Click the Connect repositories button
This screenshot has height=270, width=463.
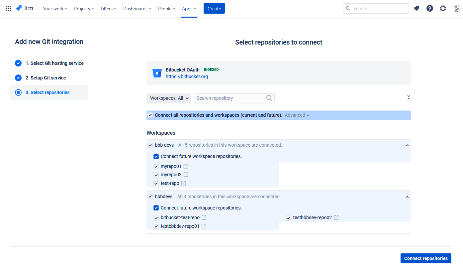426,258
